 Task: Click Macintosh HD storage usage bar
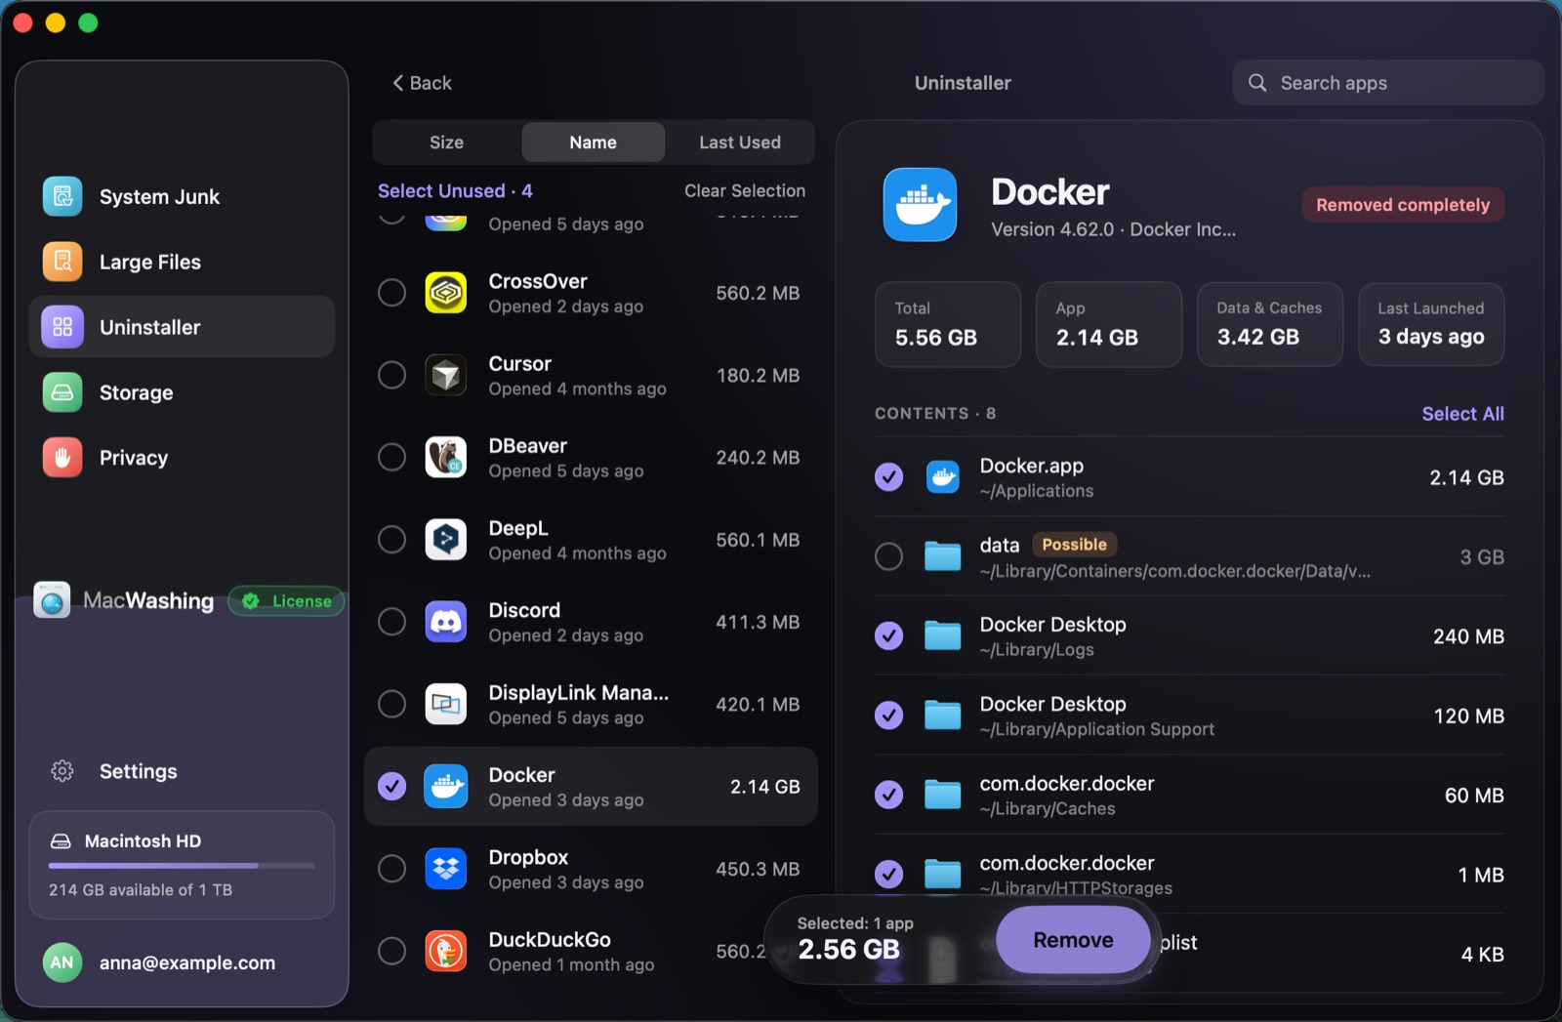pos(182,866)
